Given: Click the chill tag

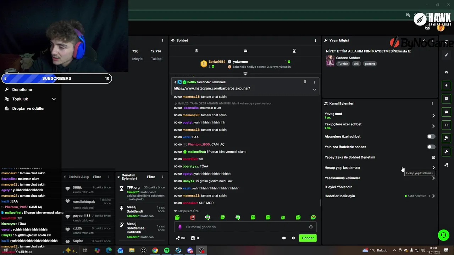Looking at the screenshot, I should (356, 64).
